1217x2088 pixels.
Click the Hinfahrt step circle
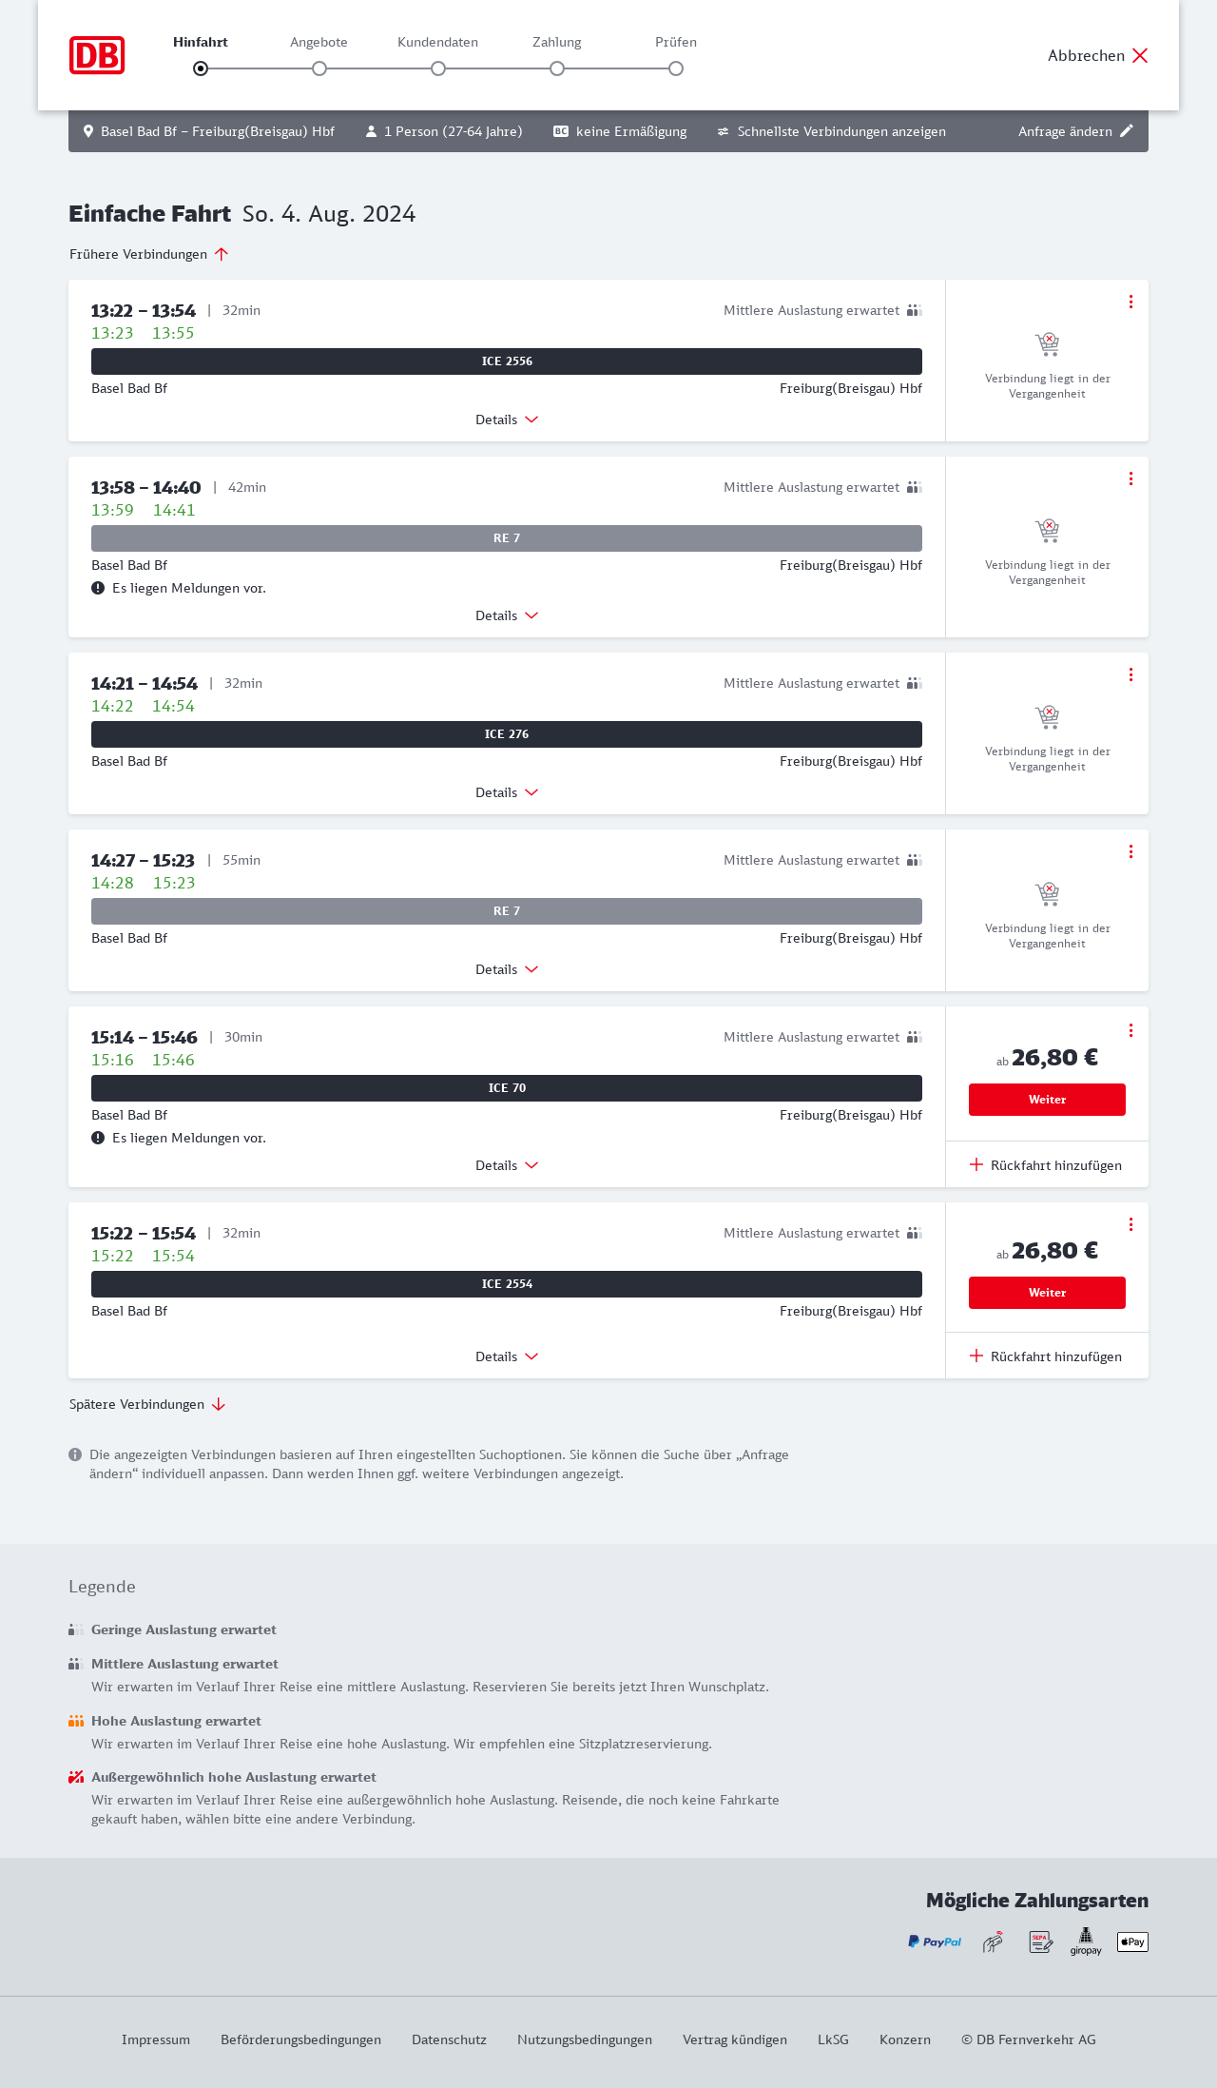coord(201,68)
